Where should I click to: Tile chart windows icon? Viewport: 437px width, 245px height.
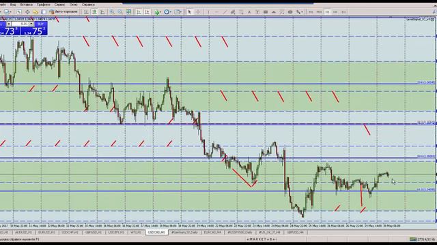pyautogui.click(x=128, y=12)
